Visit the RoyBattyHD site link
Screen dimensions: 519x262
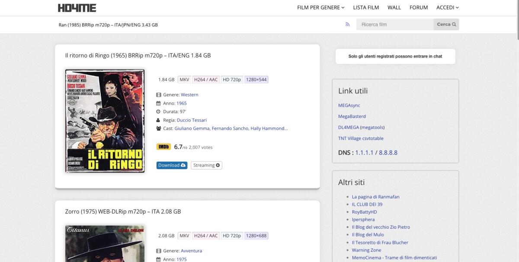click(364, 212)
